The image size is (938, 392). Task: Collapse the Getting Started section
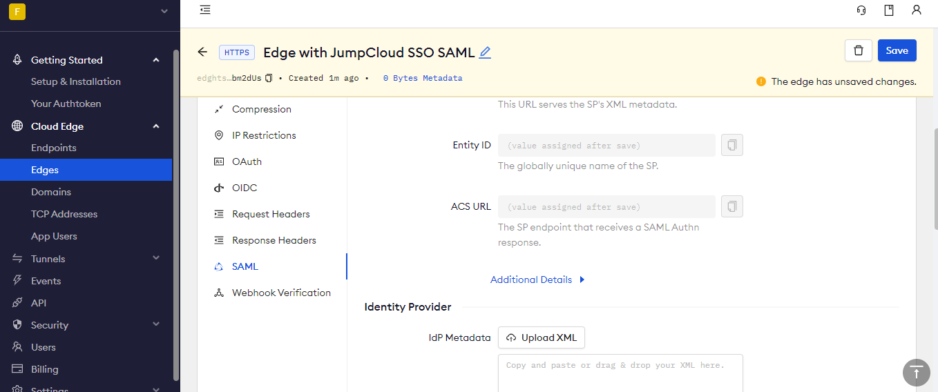[156, 60]
